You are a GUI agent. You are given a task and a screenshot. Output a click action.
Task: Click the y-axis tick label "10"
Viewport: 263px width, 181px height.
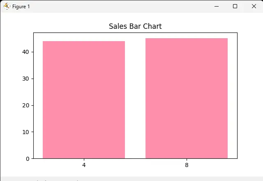[x=26, y=132]
